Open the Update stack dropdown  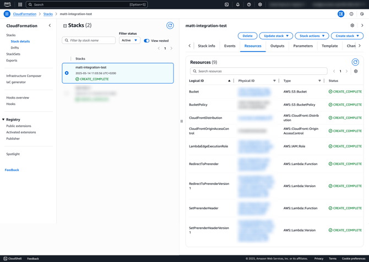point(276,36)
